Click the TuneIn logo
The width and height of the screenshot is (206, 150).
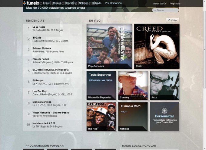click(x=31, y=3)
